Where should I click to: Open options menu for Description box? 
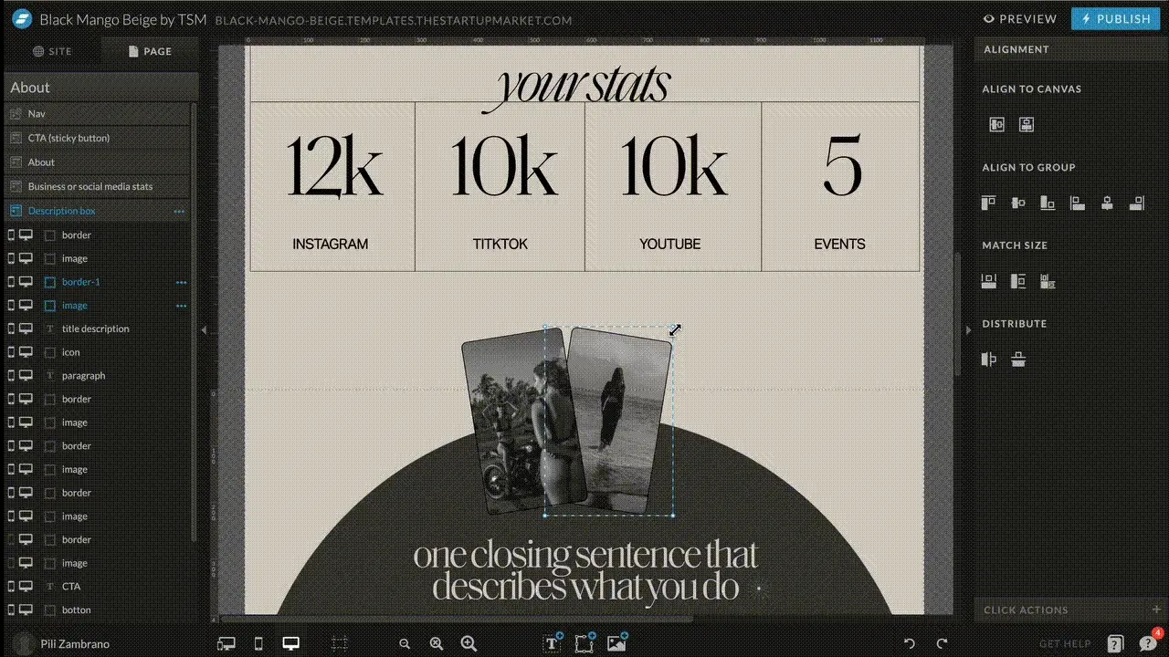point(179,211)
